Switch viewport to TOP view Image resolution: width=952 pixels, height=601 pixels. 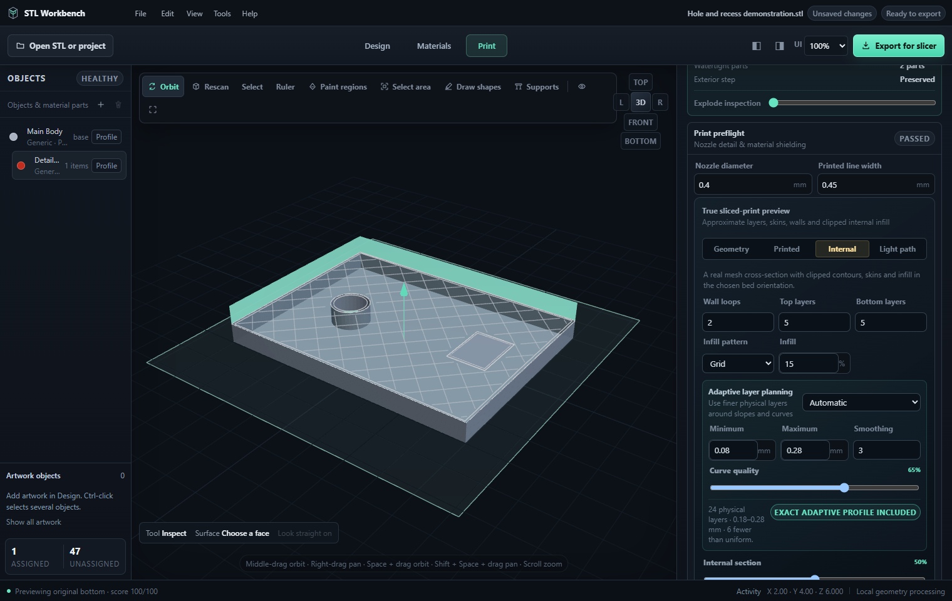[641, 82]
